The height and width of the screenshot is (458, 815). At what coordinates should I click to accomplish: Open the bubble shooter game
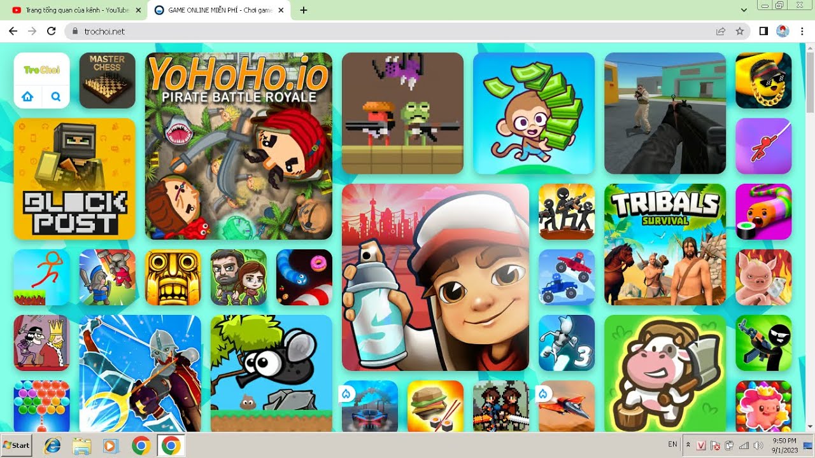click(41, 406)
